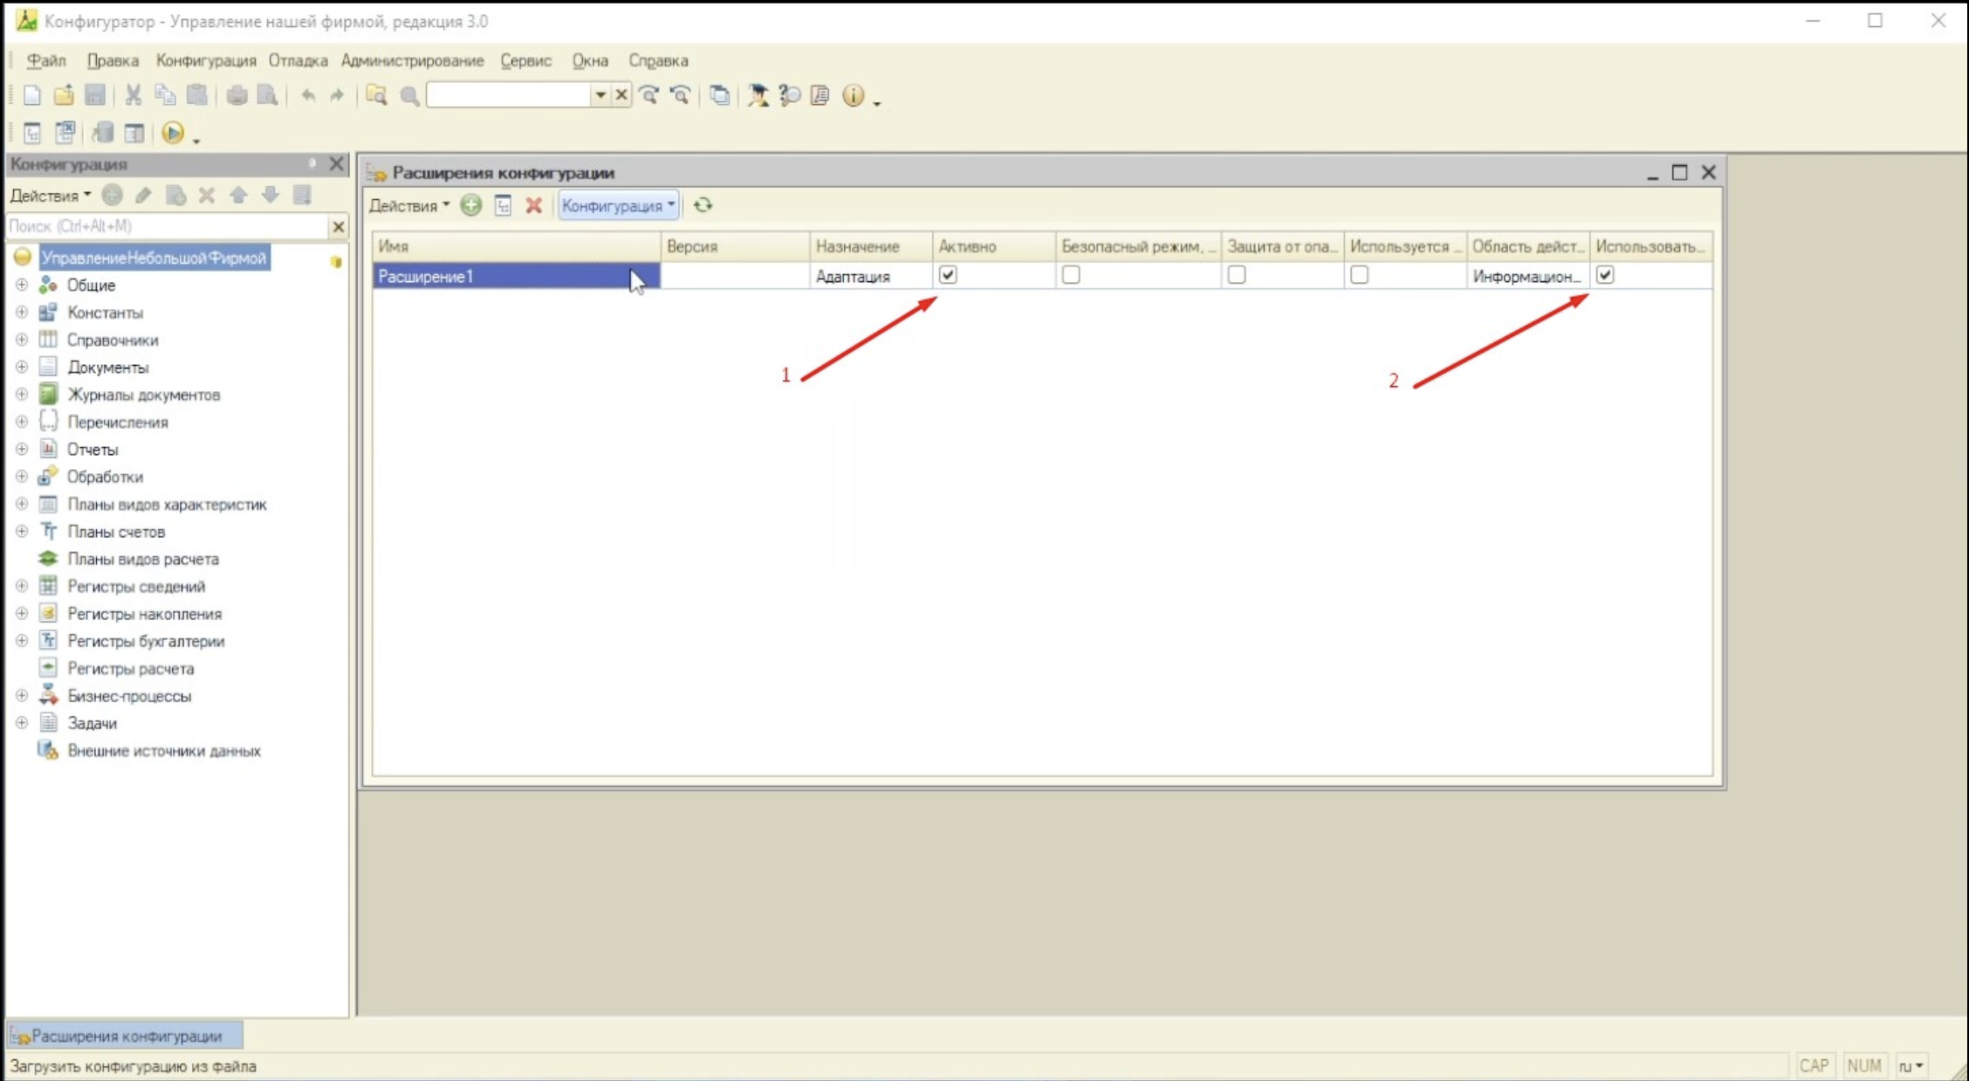Open the Администрирование menu
This screenshot has width=1969, height=1081.
click(x=412, y=60)
